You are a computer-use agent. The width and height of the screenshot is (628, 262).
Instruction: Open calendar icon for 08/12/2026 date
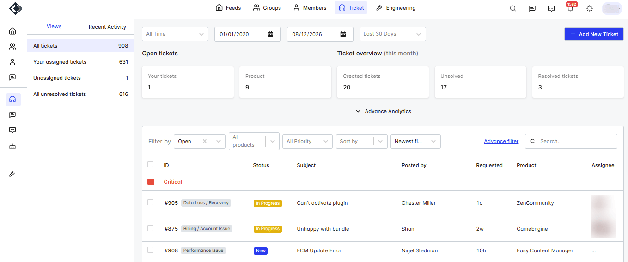coord(343,34)
